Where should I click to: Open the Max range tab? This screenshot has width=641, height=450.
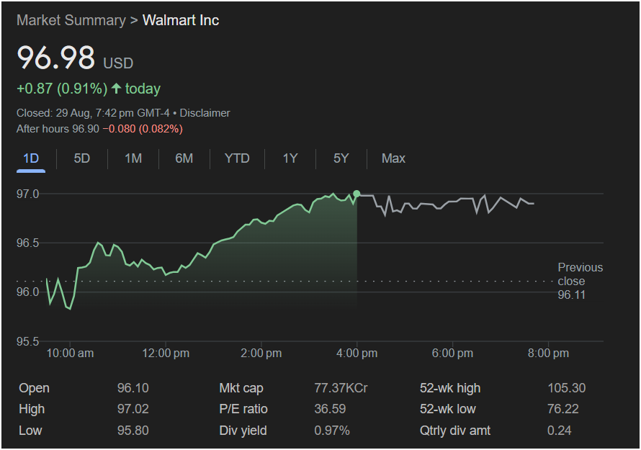(x=393, y=158)
